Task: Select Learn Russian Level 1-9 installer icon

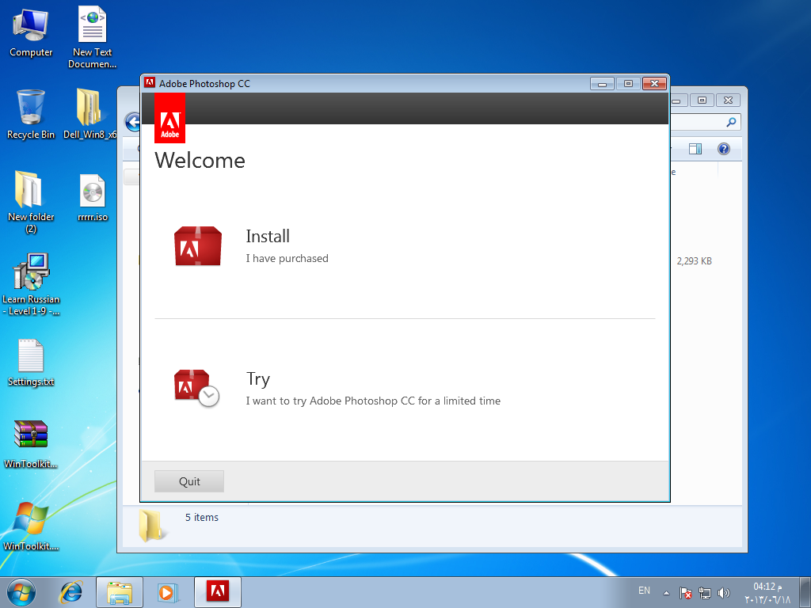Action: [31, 284]
